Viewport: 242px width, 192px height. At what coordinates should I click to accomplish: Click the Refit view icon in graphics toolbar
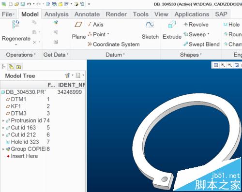pyautogui.click(x=216, y=65)
